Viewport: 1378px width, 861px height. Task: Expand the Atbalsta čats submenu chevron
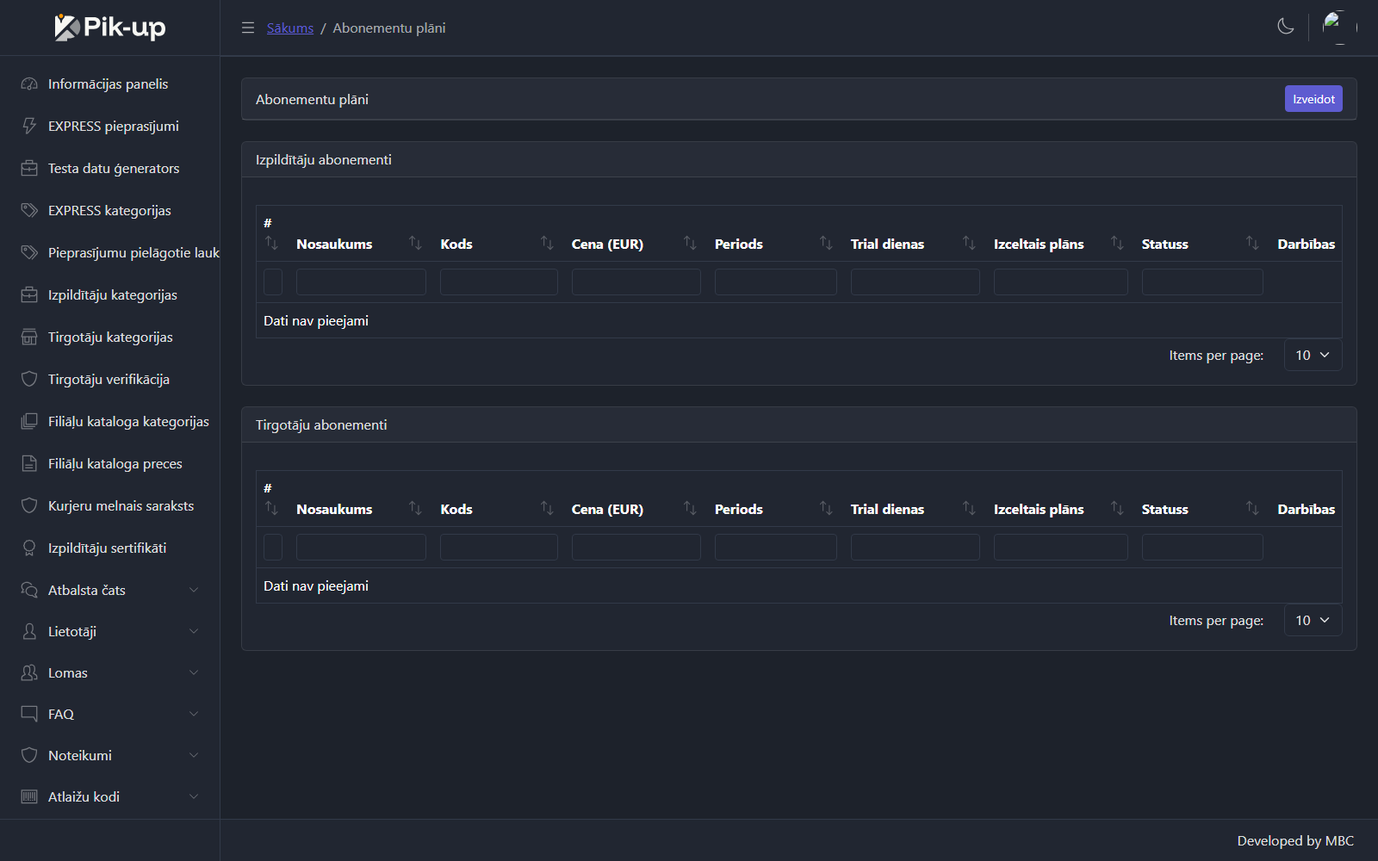194,590
